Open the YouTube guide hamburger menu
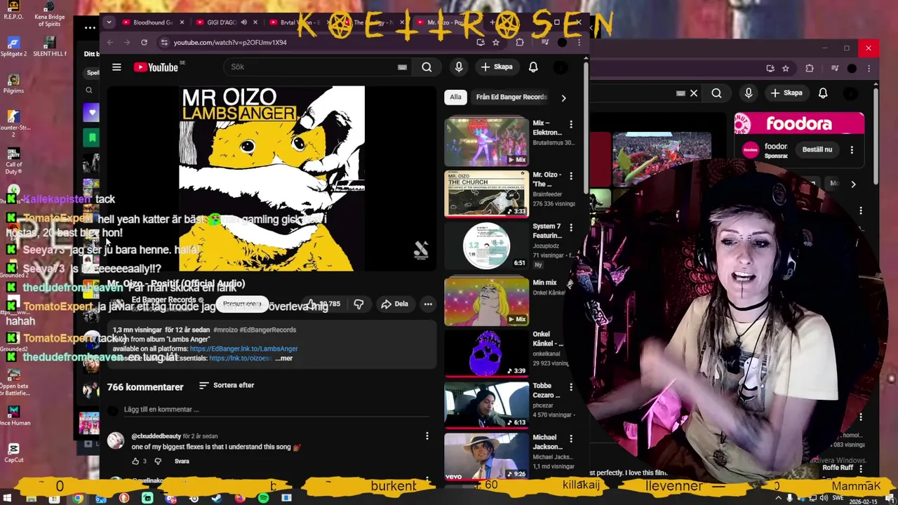898x505 pixels. coord(116,67)
